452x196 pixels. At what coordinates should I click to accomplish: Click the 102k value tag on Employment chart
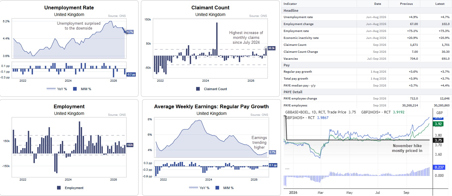pos(130,145)
